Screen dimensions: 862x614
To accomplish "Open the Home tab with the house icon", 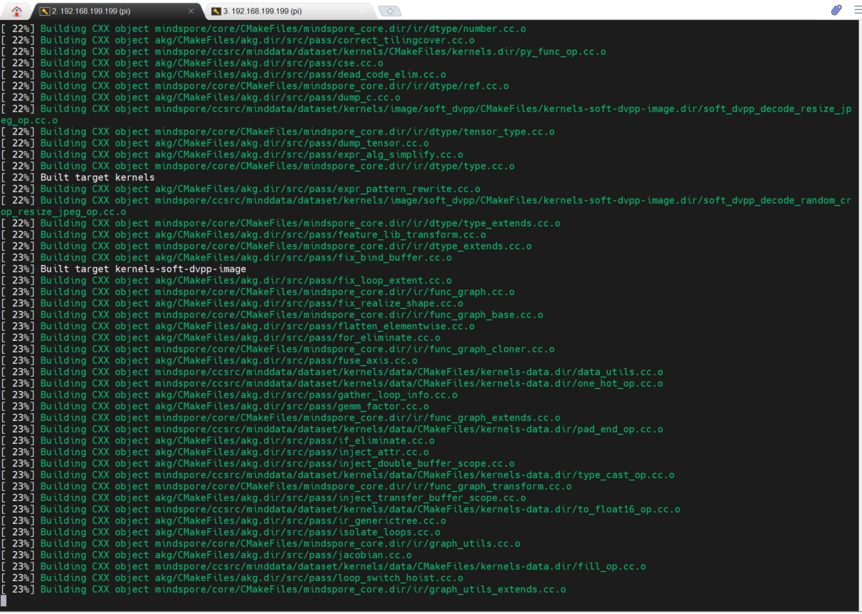I will coord(16,11).
